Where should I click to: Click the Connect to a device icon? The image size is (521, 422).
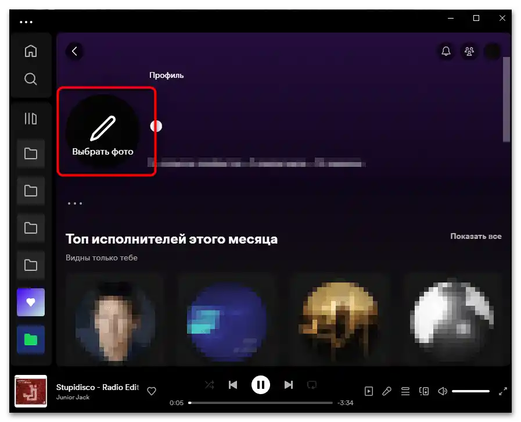[424, 391]
